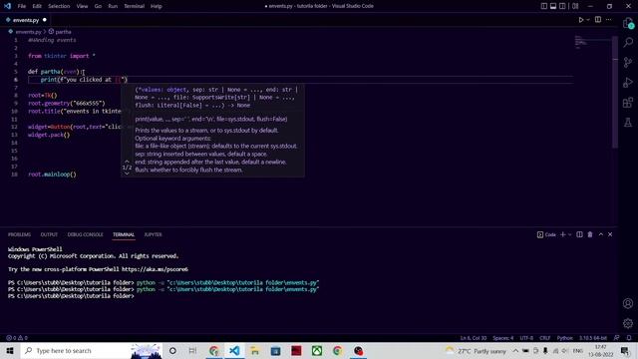Open the run button dropdown arrow
Image resolution: width=638 pixels, height=359 pixels.
point(588,20)
